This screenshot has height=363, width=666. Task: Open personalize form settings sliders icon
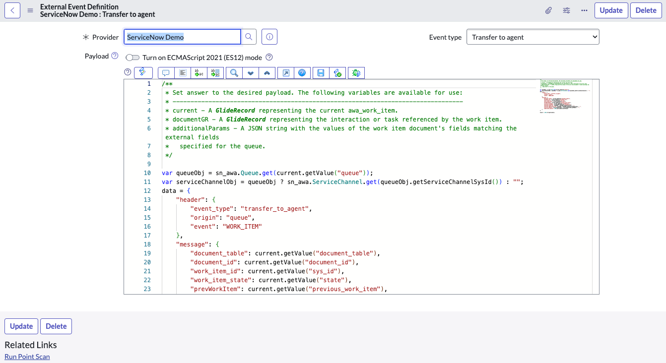pyautogui.click(x=566, y=10)
